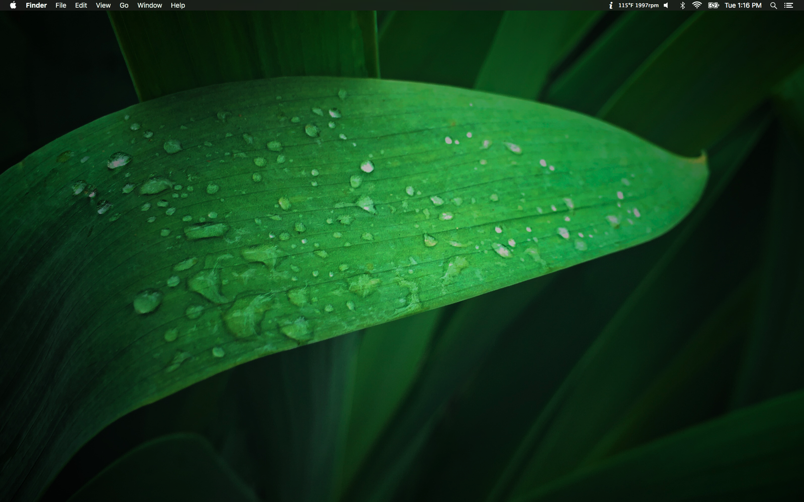Open Spotlight search magnifier
The height and width of the screenshot is (502, 804).
[773, 5]
